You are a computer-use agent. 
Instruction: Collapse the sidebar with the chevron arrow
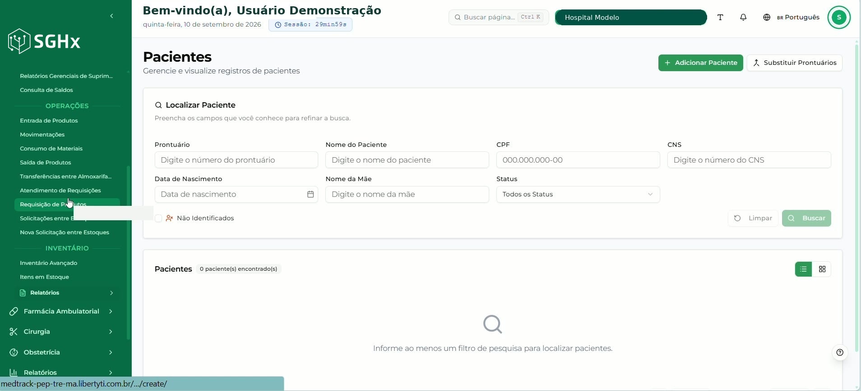[111, 16]
